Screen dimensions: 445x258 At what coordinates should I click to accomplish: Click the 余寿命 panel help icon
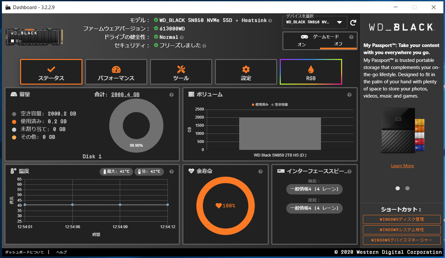tap(260, 171)
